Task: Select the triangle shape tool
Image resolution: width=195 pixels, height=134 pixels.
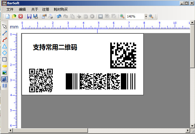Action: pyautogui.click(x=5, y=46)
